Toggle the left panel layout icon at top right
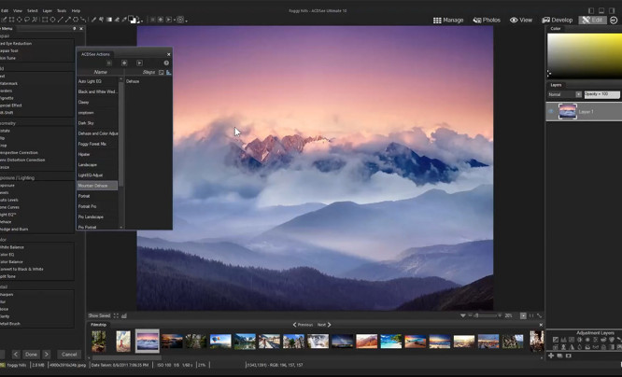 [591, 10]
